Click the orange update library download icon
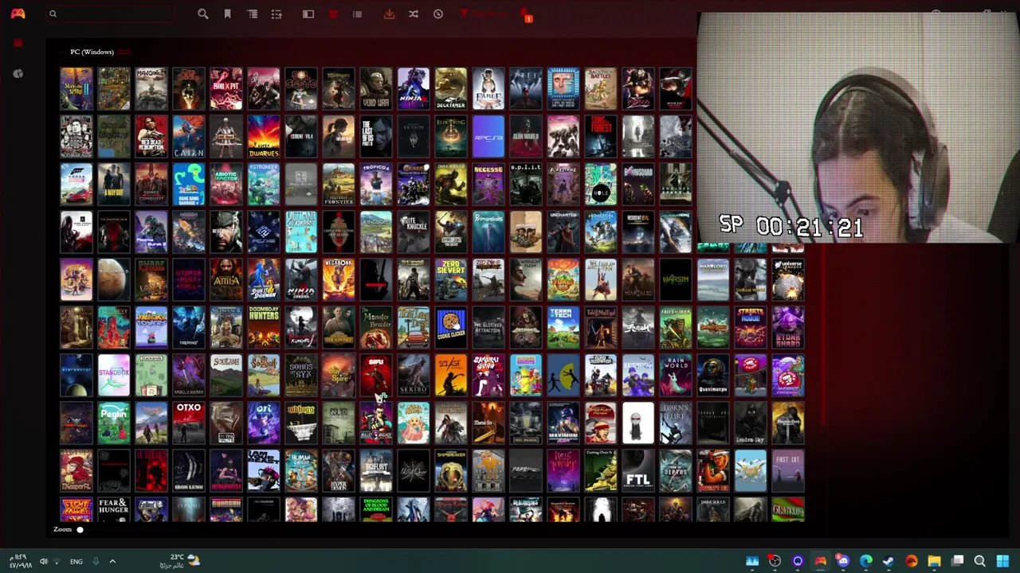Screen dimensions: 1020x573 [x=389, y=14]
